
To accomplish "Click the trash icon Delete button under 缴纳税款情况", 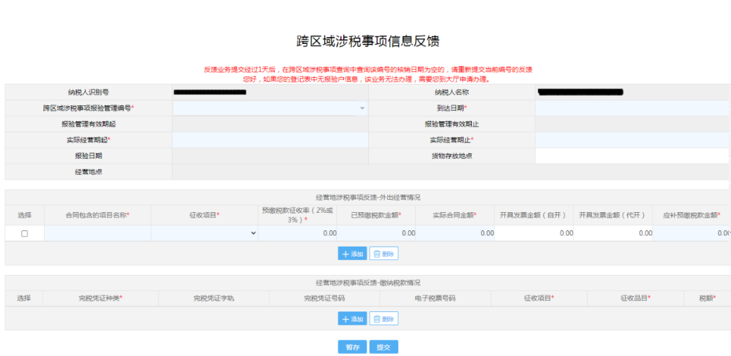I will (x=384, y=319).
